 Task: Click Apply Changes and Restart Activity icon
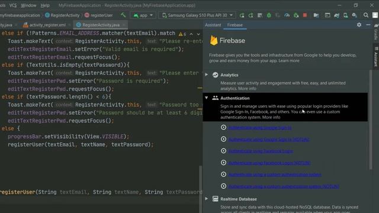pos(251,15)
